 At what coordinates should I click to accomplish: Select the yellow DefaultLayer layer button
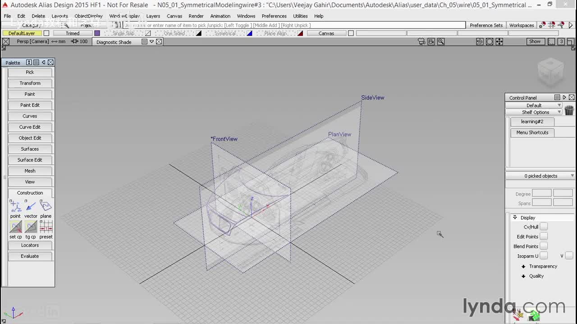(22, 33)
